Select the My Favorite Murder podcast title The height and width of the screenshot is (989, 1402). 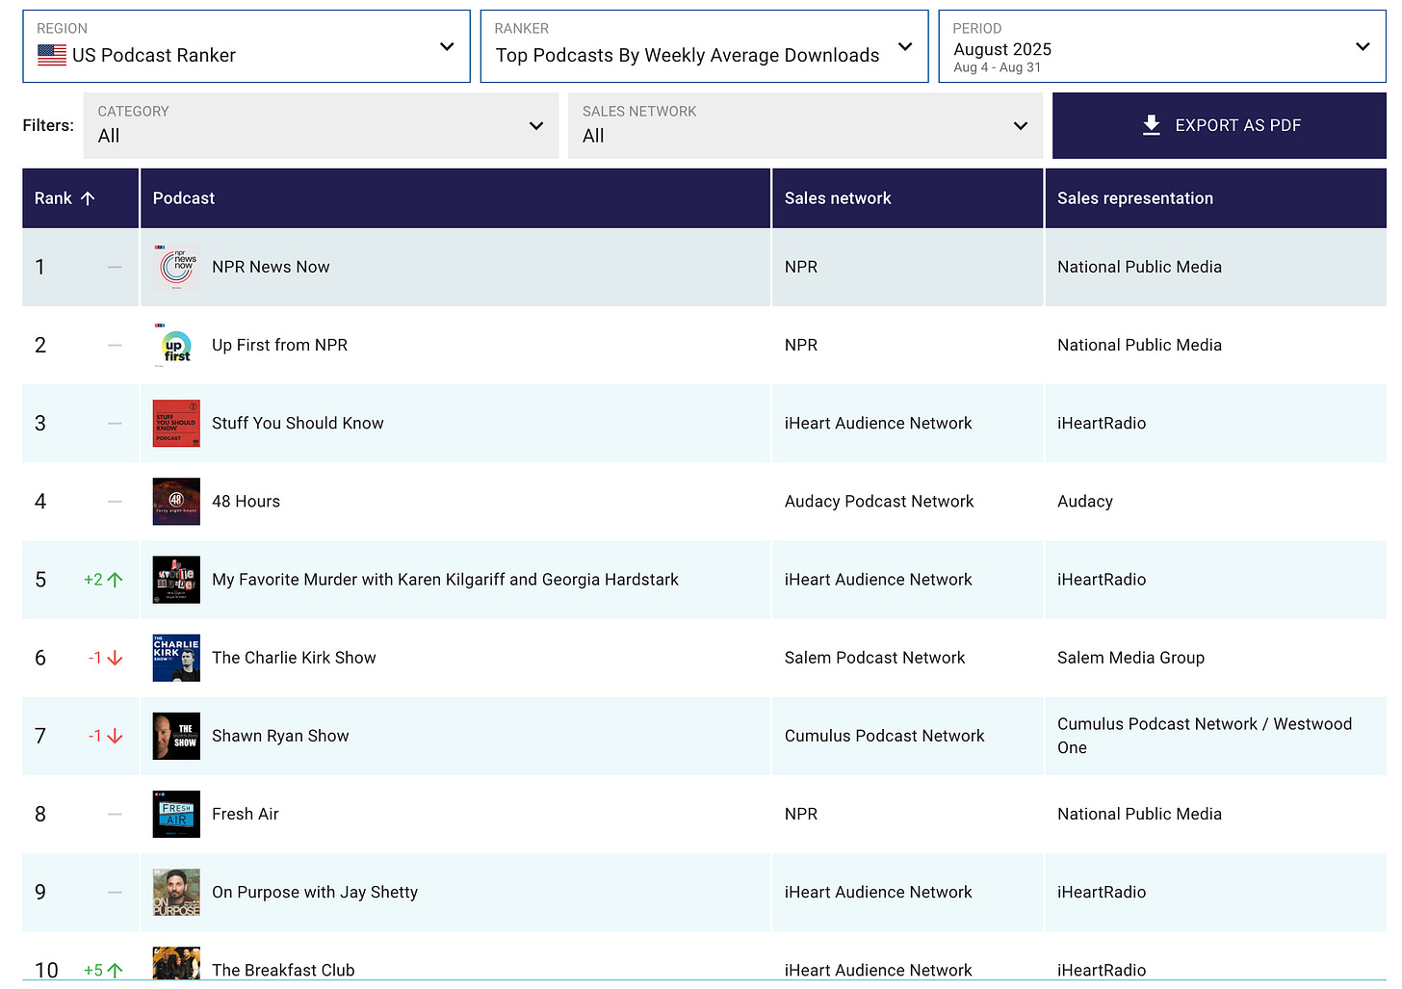point(445,580)
